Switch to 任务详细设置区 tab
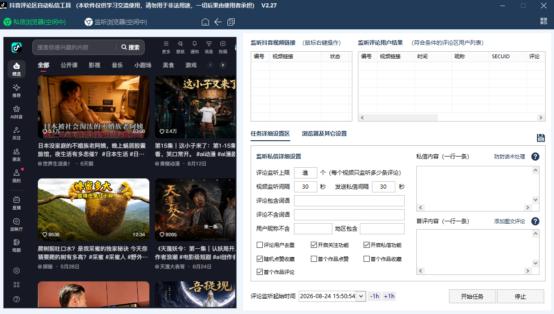This screenshot has width=554, height=314. pyautogui.click(x=270, y=134)
